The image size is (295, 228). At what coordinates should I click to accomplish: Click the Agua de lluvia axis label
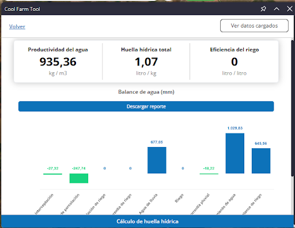(148, 204)
